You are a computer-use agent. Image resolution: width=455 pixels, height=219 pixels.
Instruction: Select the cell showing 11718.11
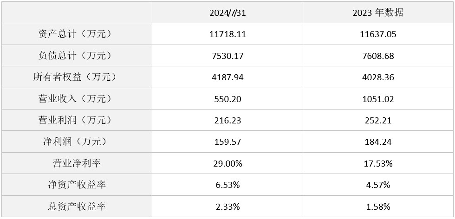pyautogui.click(x=227, y=34)
